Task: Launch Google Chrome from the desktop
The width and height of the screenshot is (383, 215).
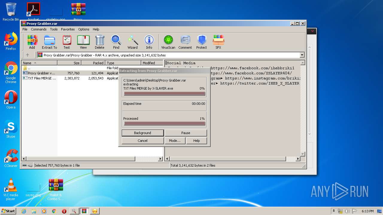Action: 11,73
